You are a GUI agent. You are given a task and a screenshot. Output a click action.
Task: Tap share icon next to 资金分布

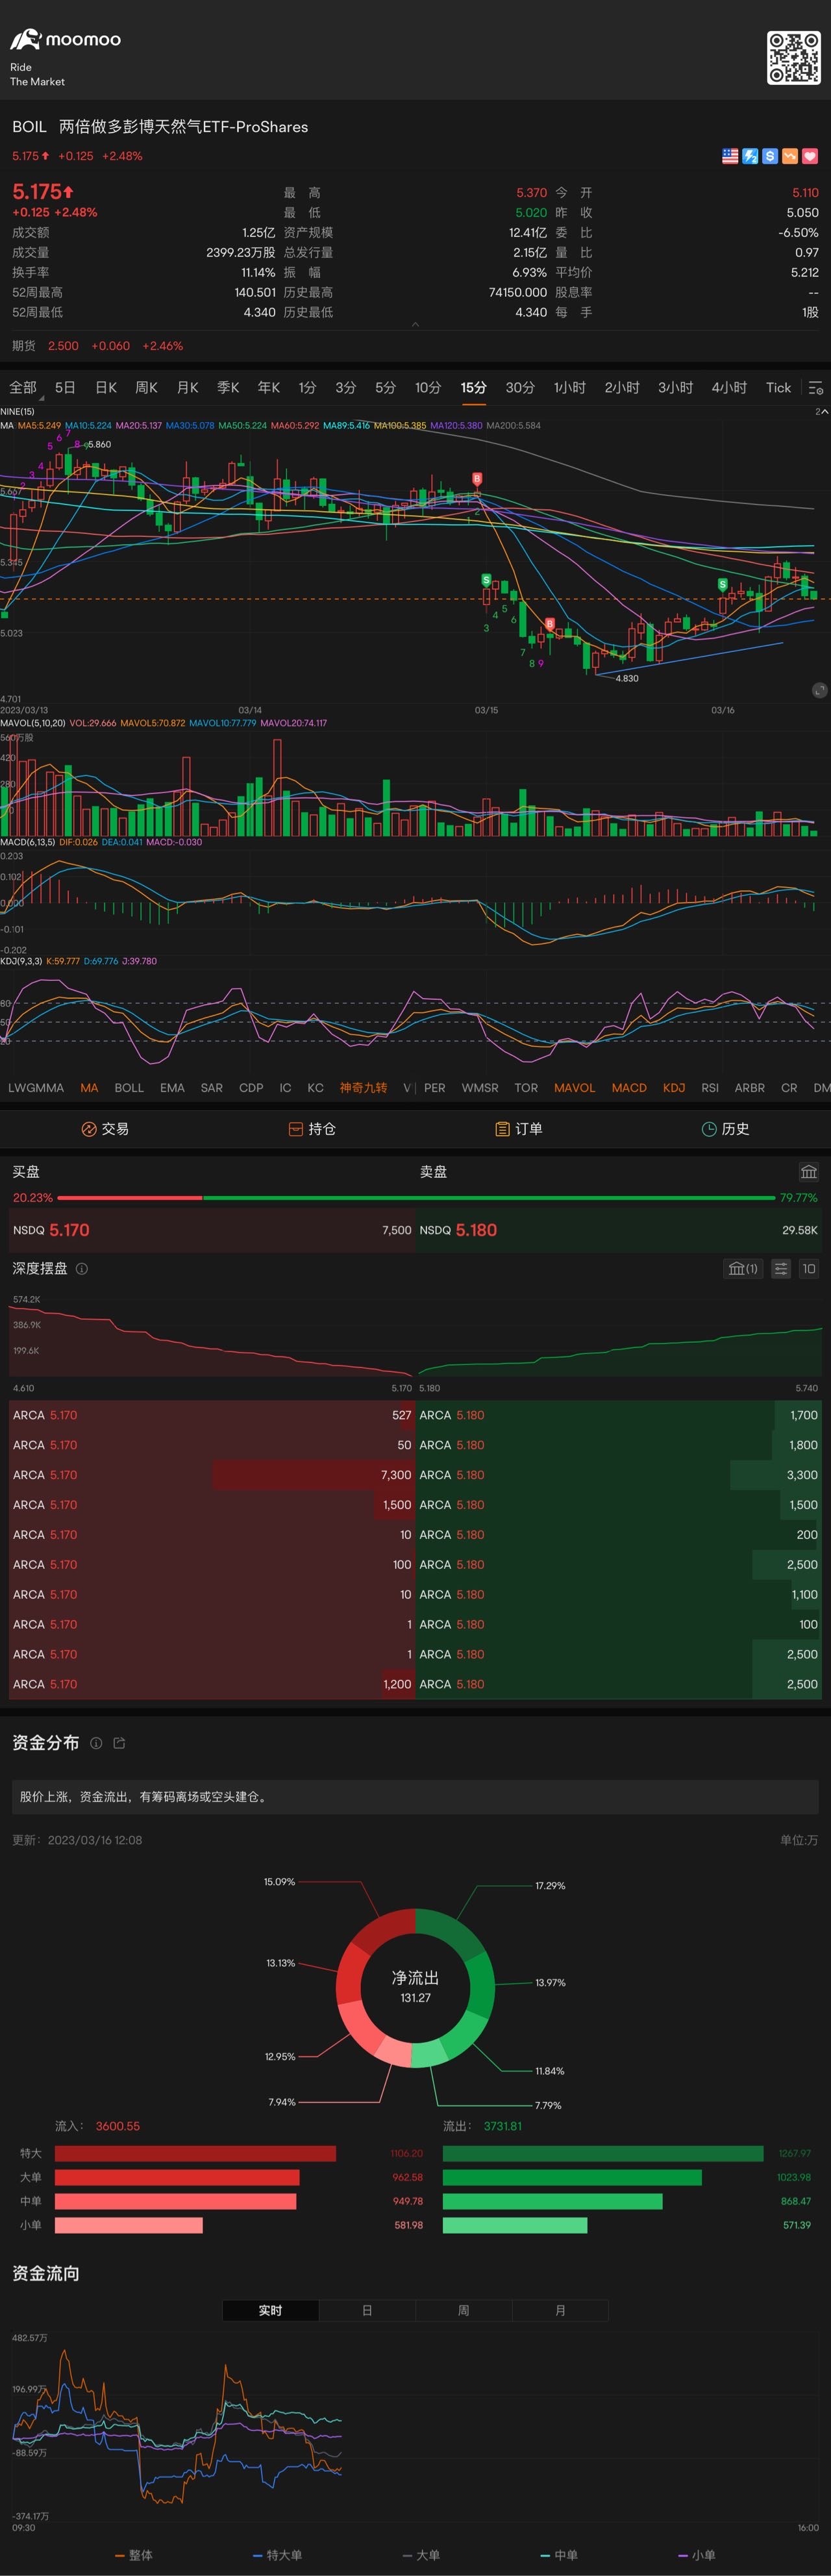(x=119, y=1743)
